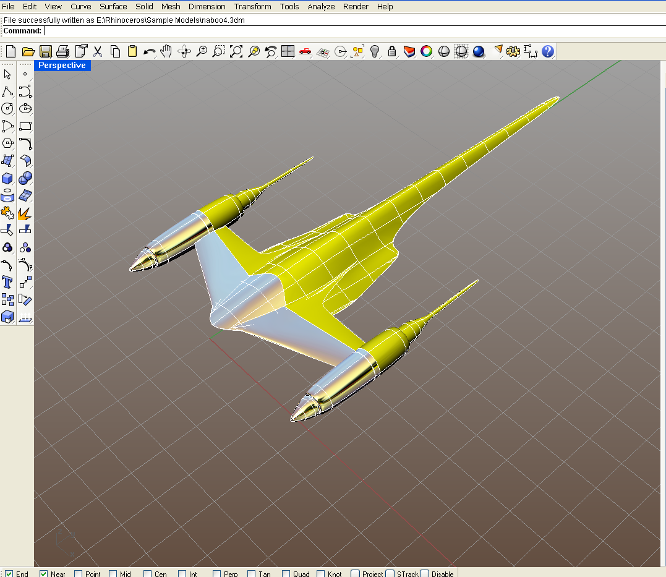Select the Pan hand tool
This screenshot has height=577, width=666.
pos(166,51)
